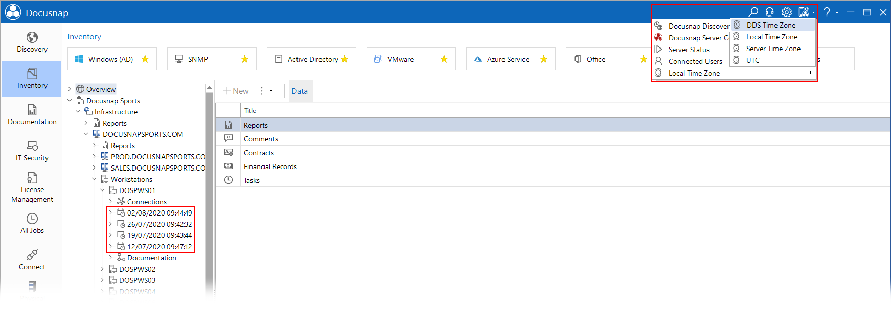Collapse the Workstations tree node
This screenshot has width=891, height=311.
click(94, 179)
